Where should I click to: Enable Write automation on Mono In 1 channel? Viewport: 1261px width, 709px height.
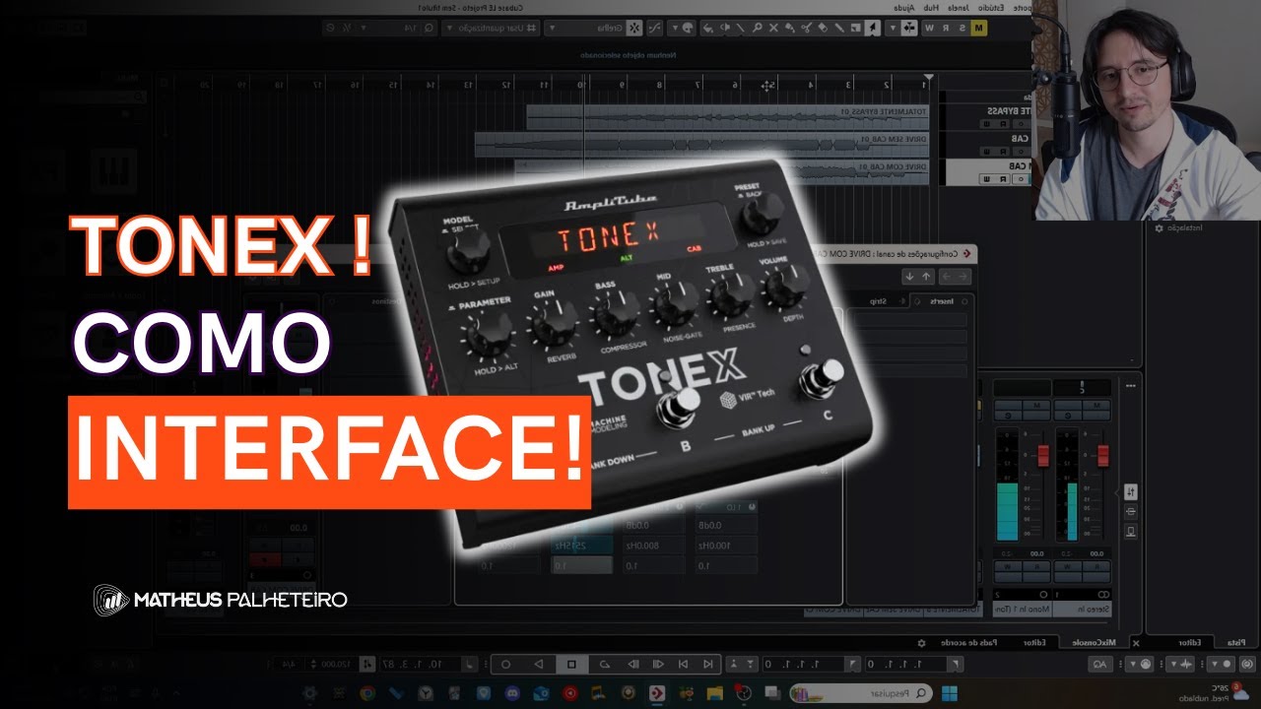pos(1007,566)
